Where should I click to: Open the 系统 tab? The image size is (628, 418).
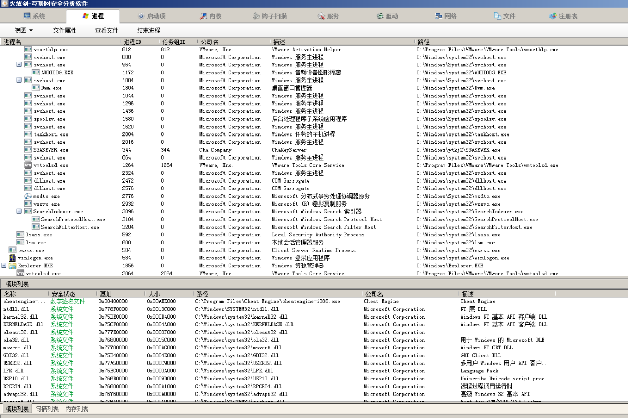coord(34,16)
